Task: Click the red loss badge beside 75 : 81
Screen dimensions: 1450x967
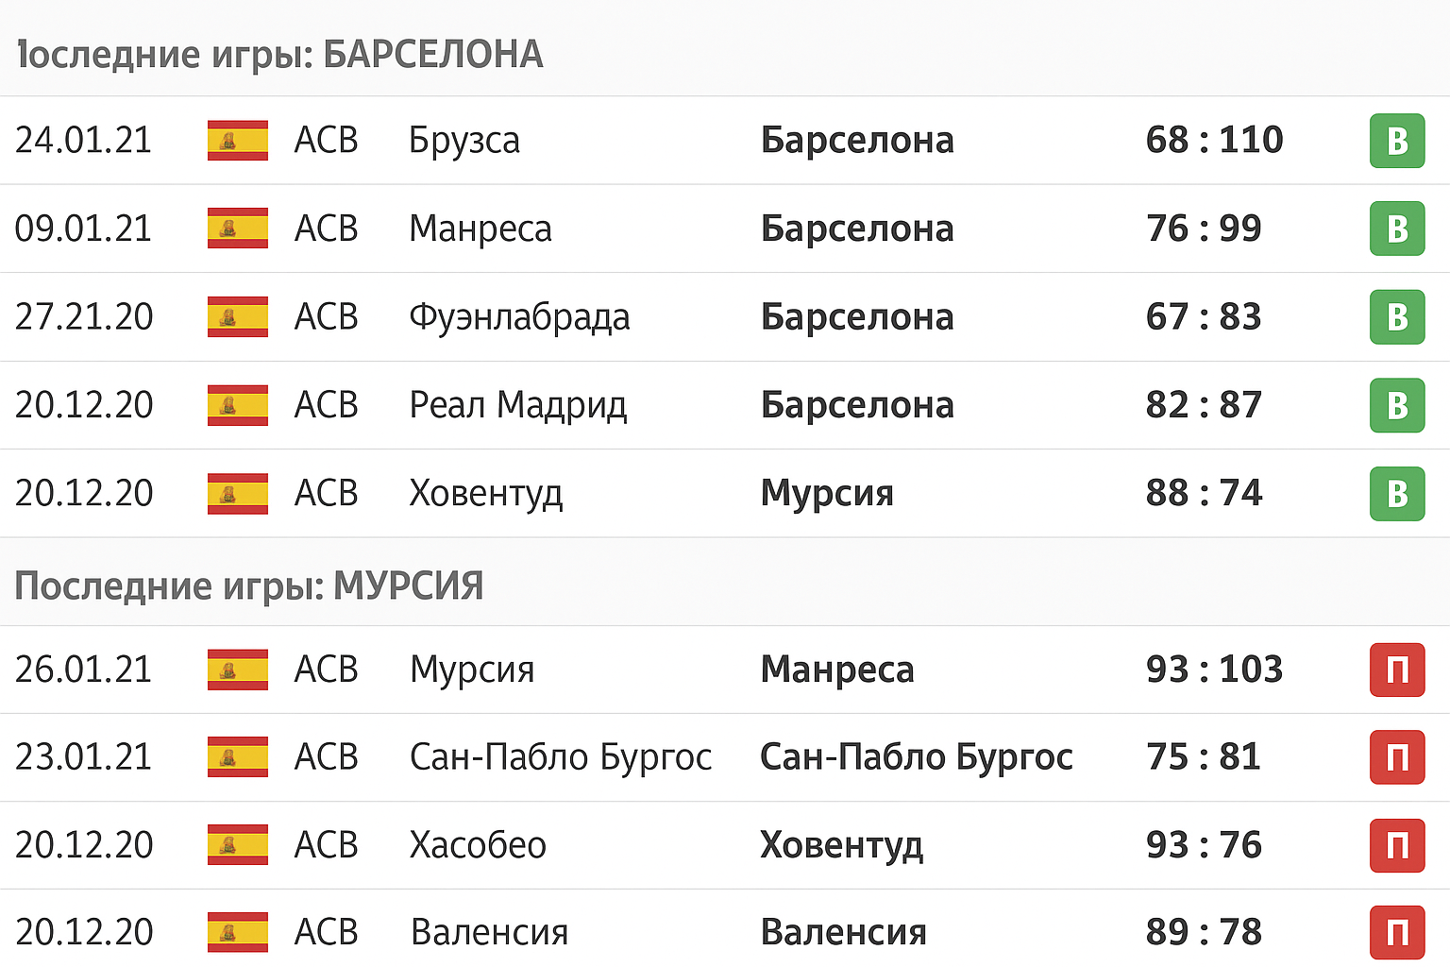Action: 1397,757
